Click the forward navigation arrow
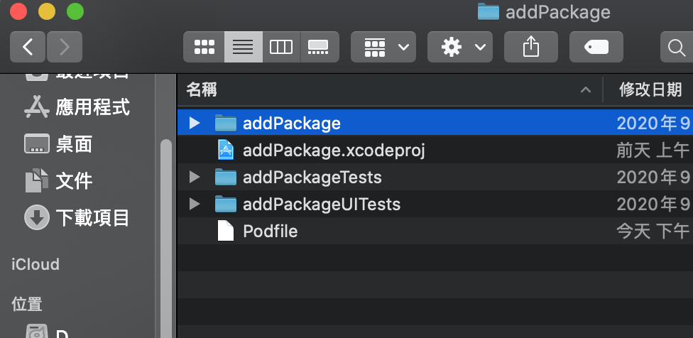This screenshot has height=338, width=693. 65,48
